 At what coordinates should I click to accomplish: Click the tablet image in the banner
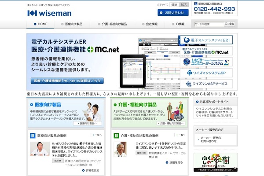pyautogui.click(x=133, y=71)
